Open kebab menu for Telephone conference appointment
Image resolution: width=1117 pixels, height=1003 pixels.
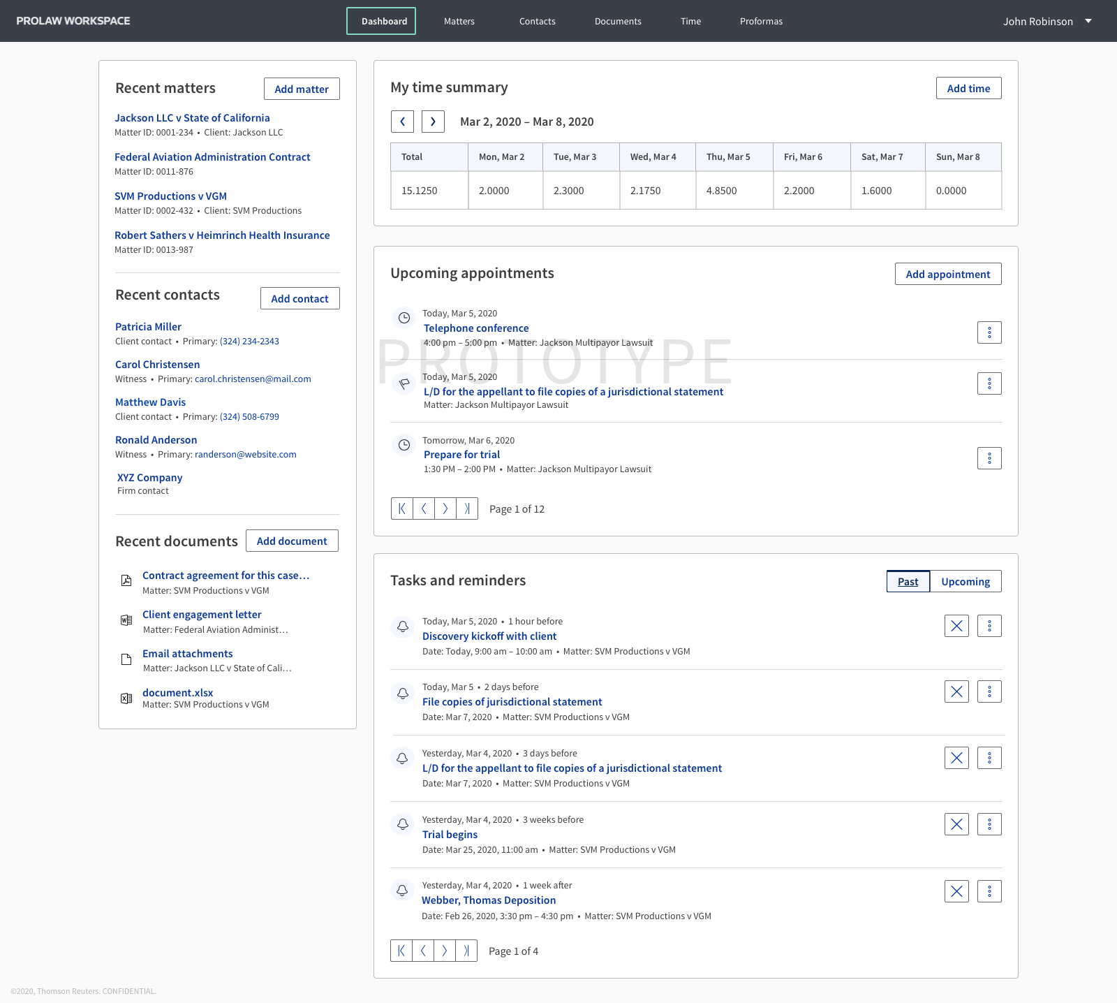pyautogui.click(x=989, y=332)
